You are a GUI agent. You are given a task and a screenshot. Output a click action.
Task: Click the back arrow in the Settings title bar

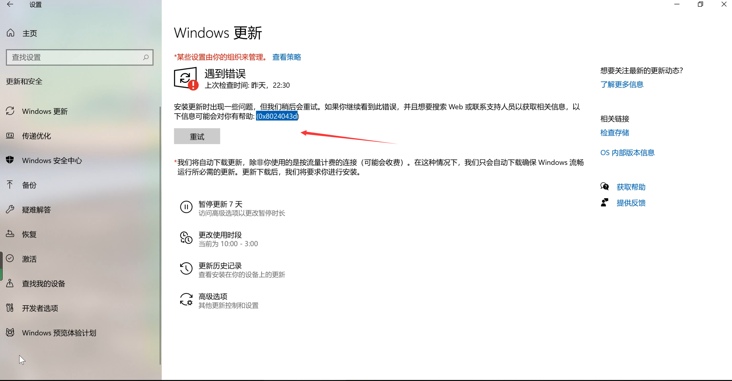click(x=10, y=4)
